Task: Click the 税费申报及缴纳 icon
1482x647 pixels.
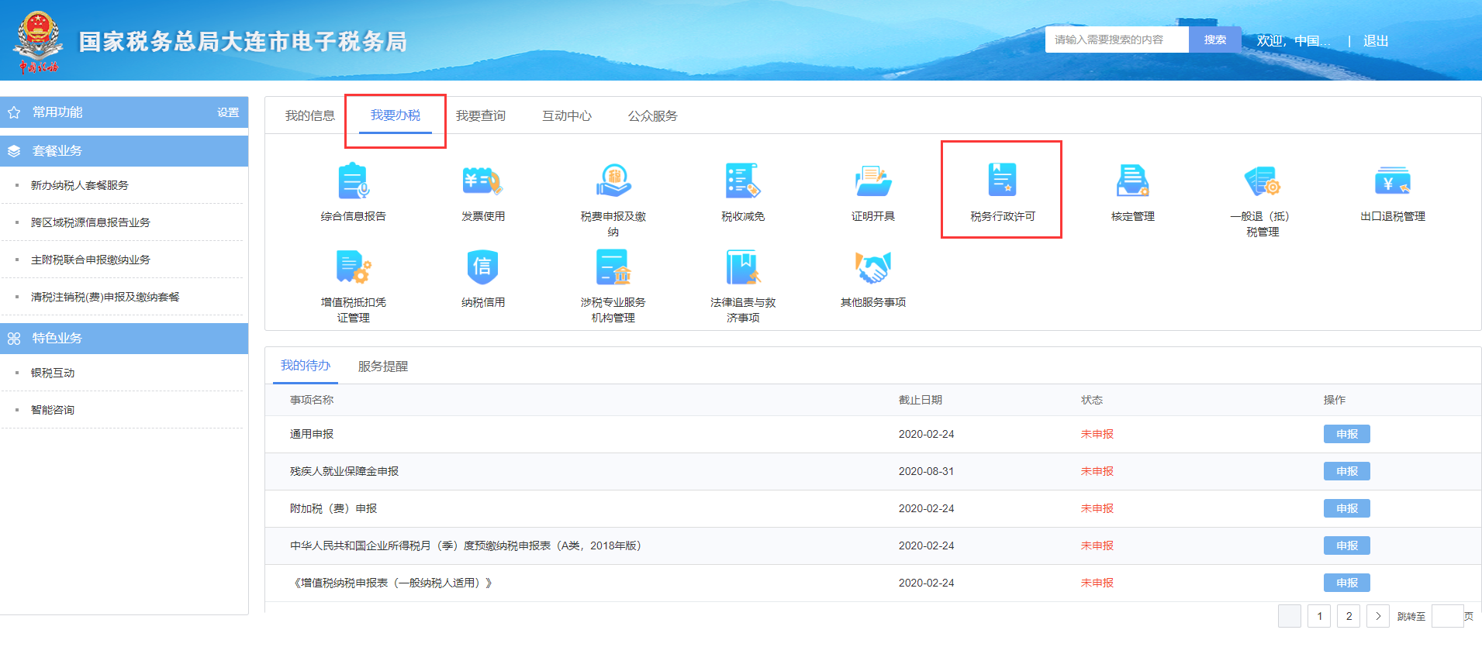Action: (613, 181)
